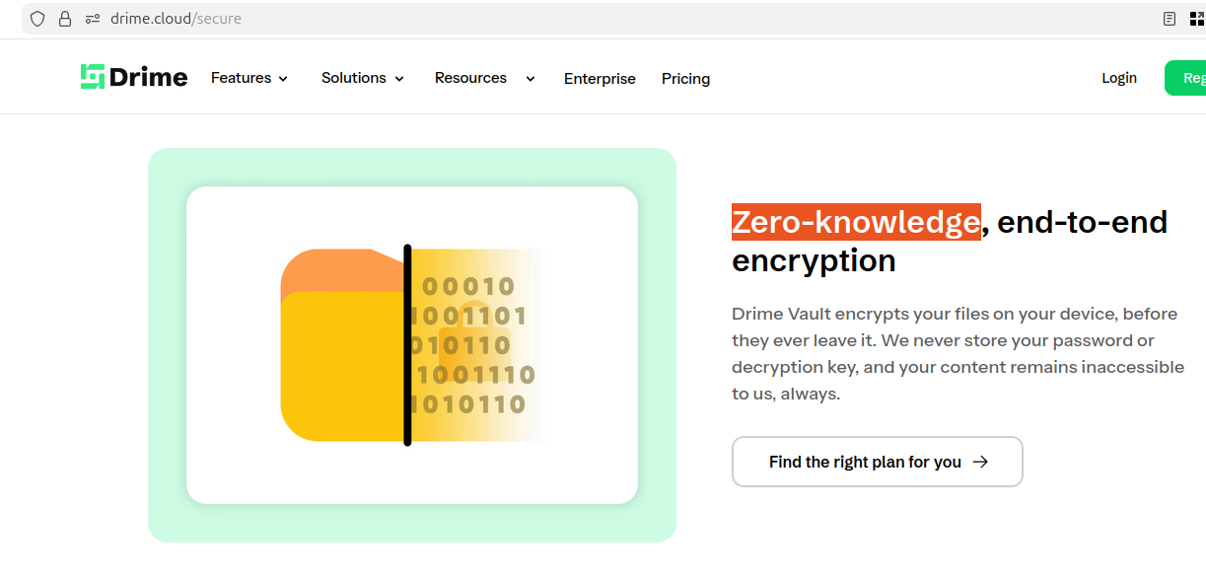Click the padlock site security icon
The height and width of the screenshot is (580, 1206).
pos(65,19)
